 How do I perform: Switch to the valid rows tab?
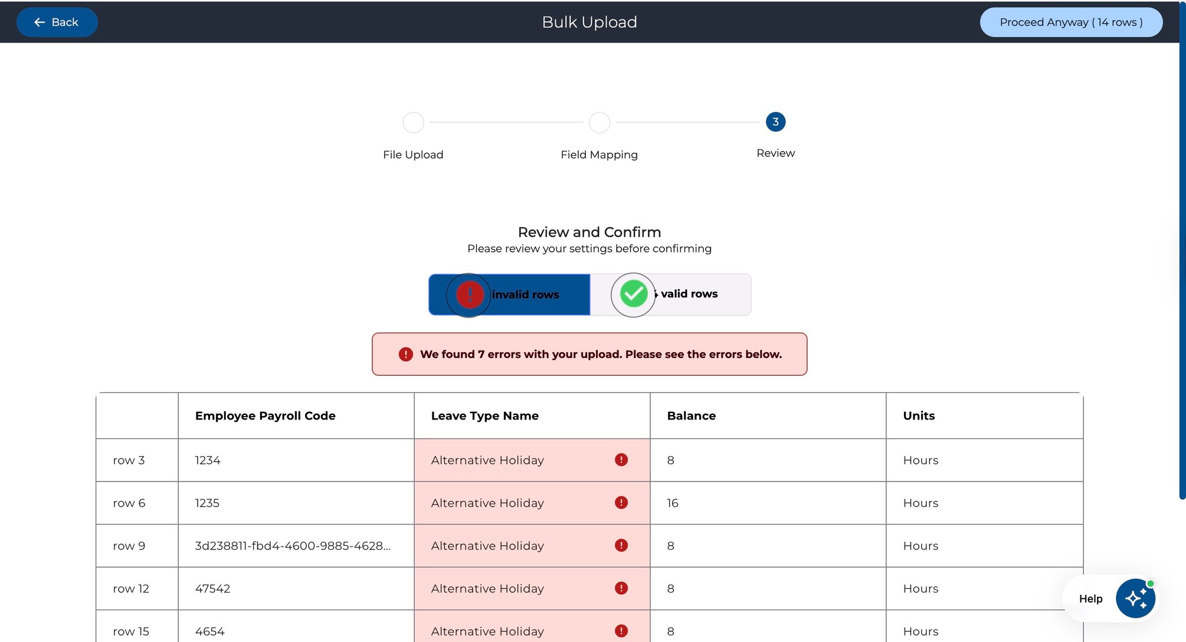coord(670,294)
